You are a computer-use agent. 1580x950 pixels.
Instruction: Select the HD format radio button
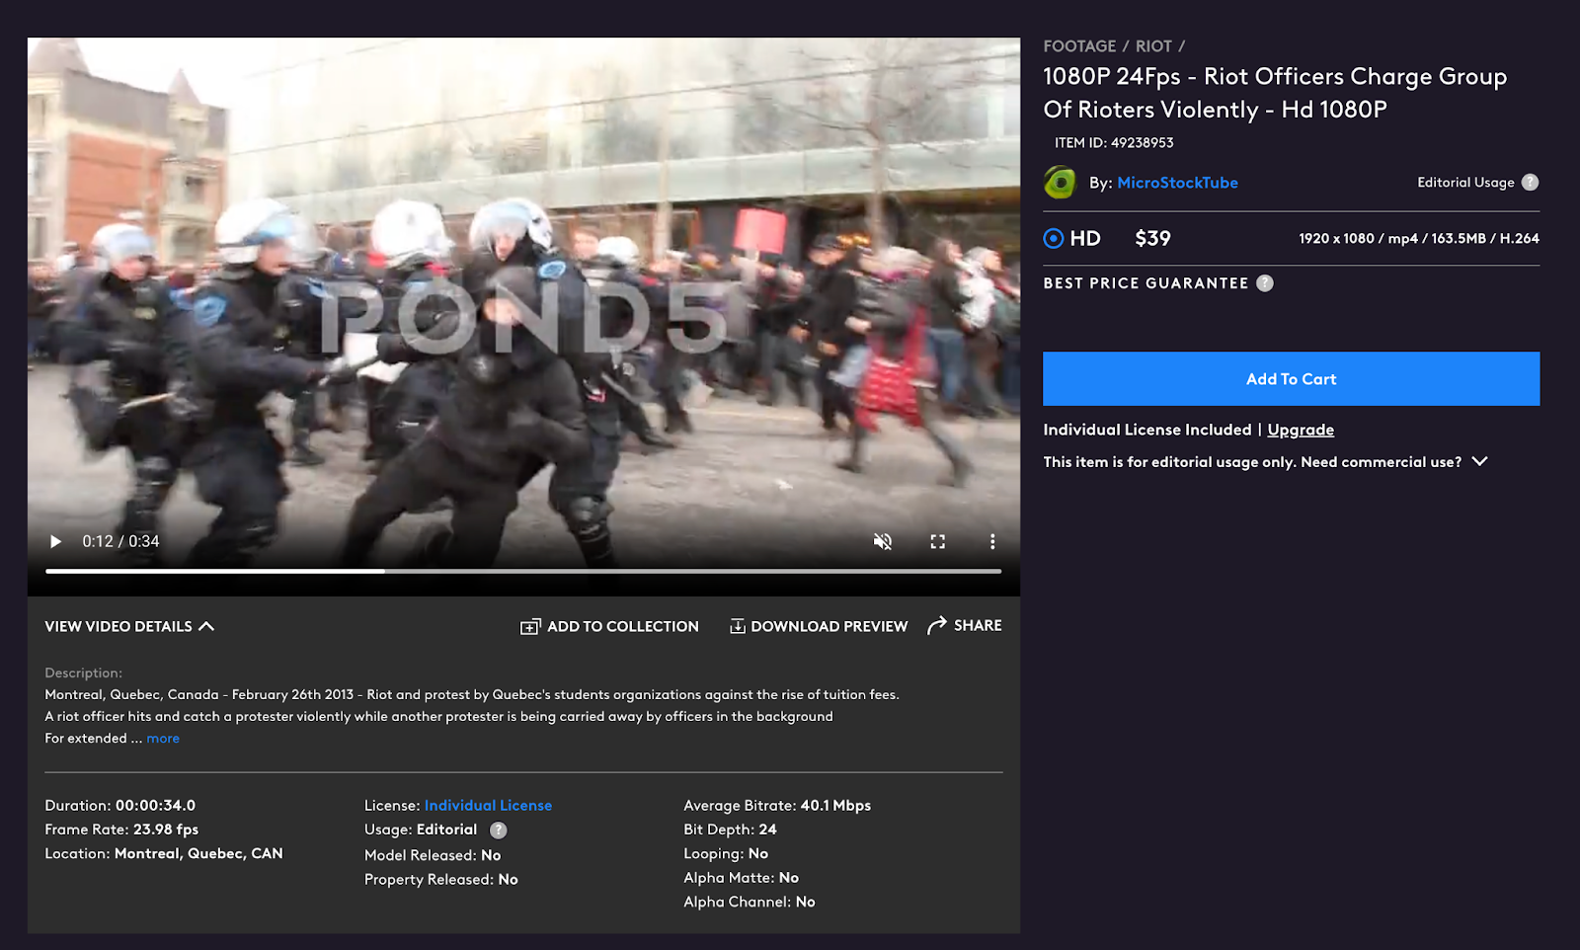(x=1054, y=238)
